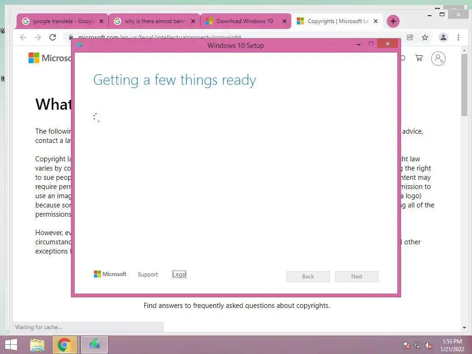Click Microsoft account sign-in icon
472x354 pixels.
[x=438, y=59]
